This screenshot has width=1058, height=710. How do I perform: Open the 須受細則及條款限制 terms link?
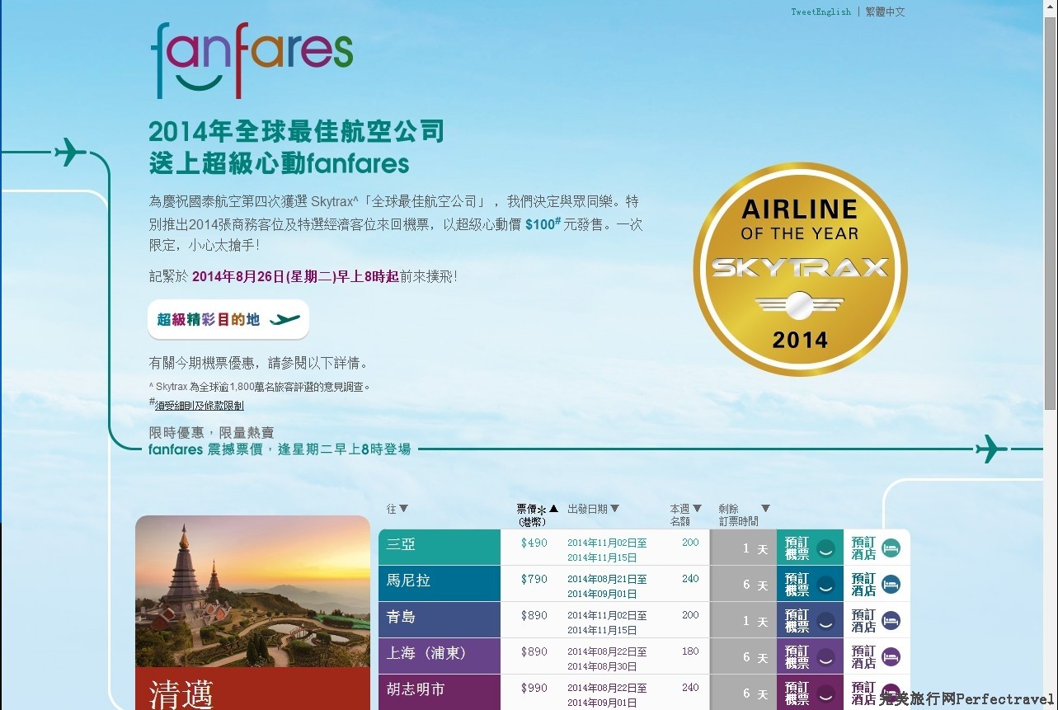(x=200, y=406)
